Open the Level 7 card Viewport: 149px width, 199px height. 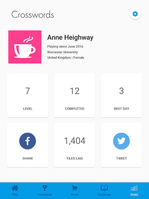(x=28, y=95)
